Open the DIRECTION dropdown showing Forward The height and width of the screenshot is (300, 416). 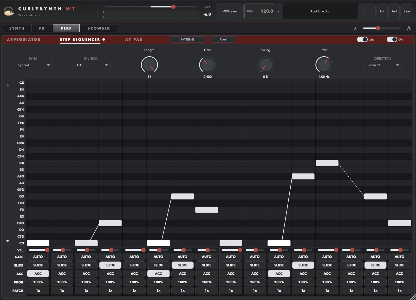pyautogui.click(x=382, y=65)
